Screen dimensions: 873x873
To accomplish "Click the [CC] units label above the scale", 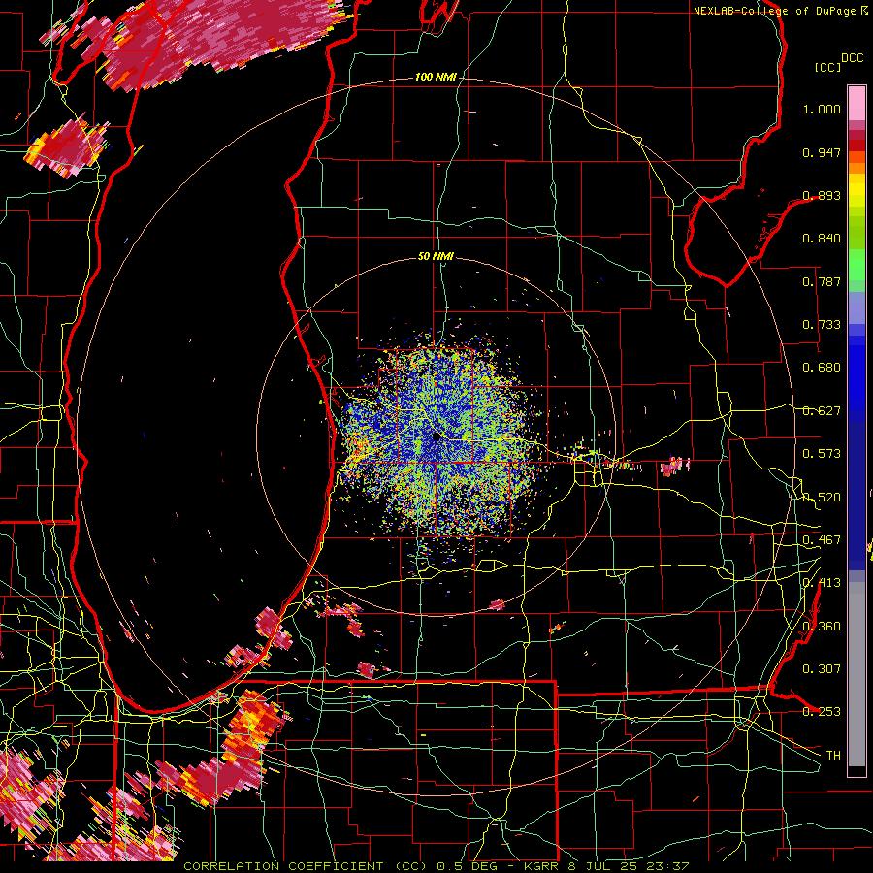I will (x=826, y=67).
